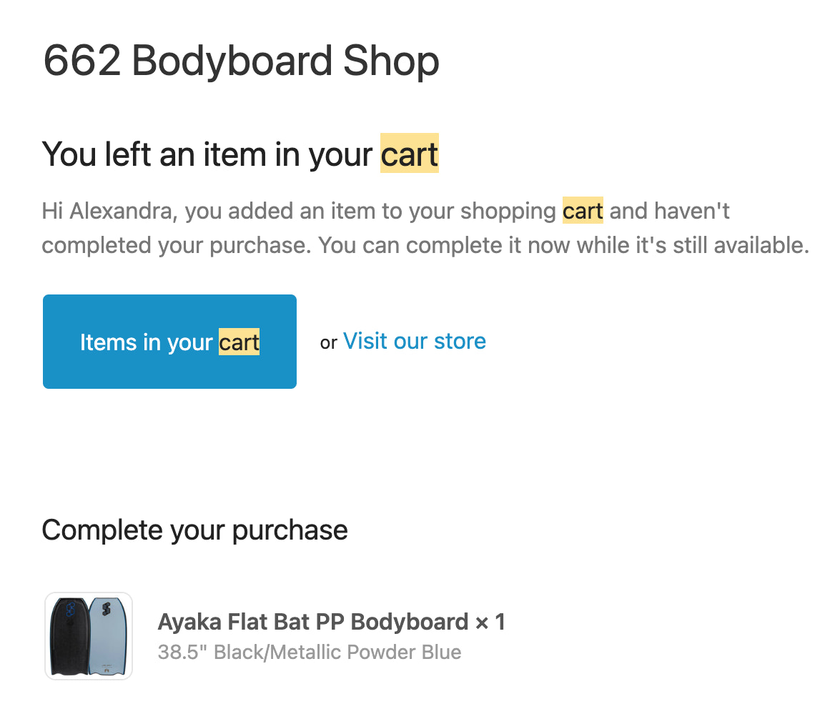Click the highlighted "cart" inside the blue button
825x719 pixels.
(x=239, y=342)
